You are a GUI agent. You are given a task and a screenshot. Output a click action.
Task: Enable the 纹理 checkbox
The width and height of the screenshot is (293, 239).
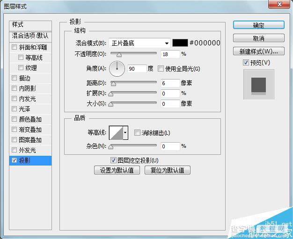coord(21,67)
